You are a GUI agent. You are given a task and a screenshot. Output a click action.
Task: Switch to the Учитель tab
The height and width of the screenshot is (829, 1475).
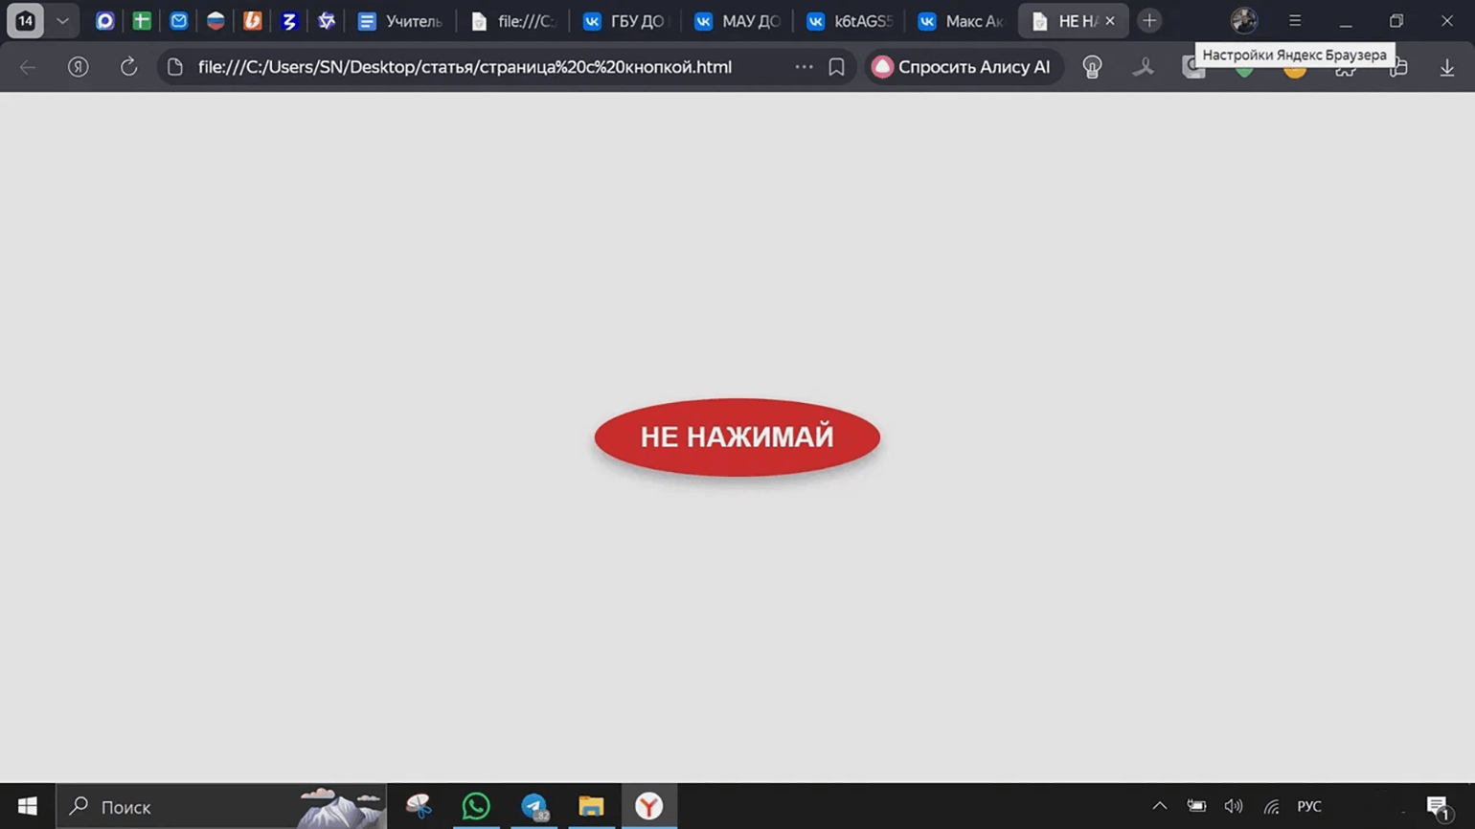coord(400,21)
